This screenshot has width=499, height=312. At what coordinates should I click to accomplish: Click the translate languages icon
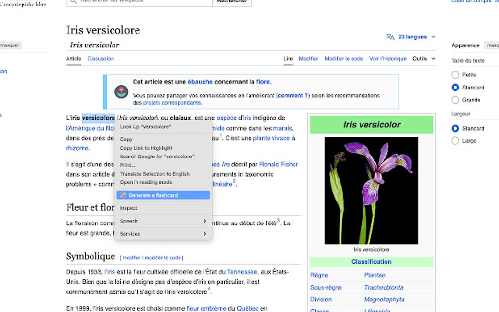click(390, 37)
